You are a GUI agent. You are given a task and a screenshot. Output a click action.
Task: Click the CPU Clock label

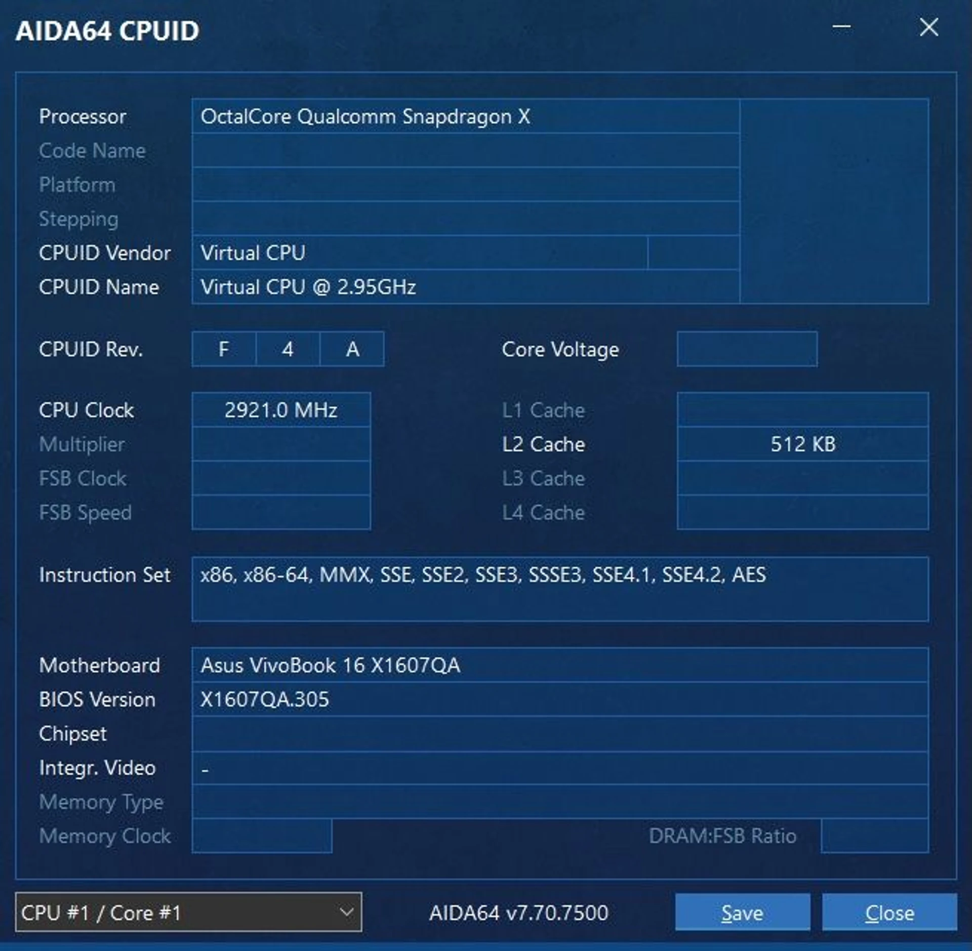point(87,409)
